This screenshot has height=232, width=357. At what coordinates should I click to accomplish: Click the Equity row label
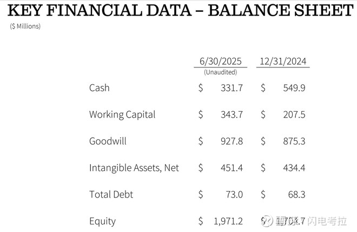102,221
